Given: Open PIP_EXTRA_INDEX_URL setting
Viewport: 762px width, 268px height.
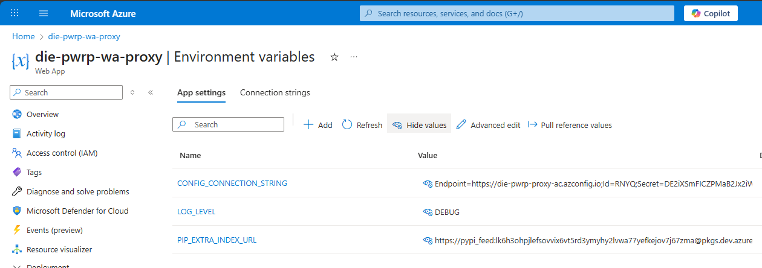Looking at the screenshot, I should pyautogui.click(x=217, y=240).
